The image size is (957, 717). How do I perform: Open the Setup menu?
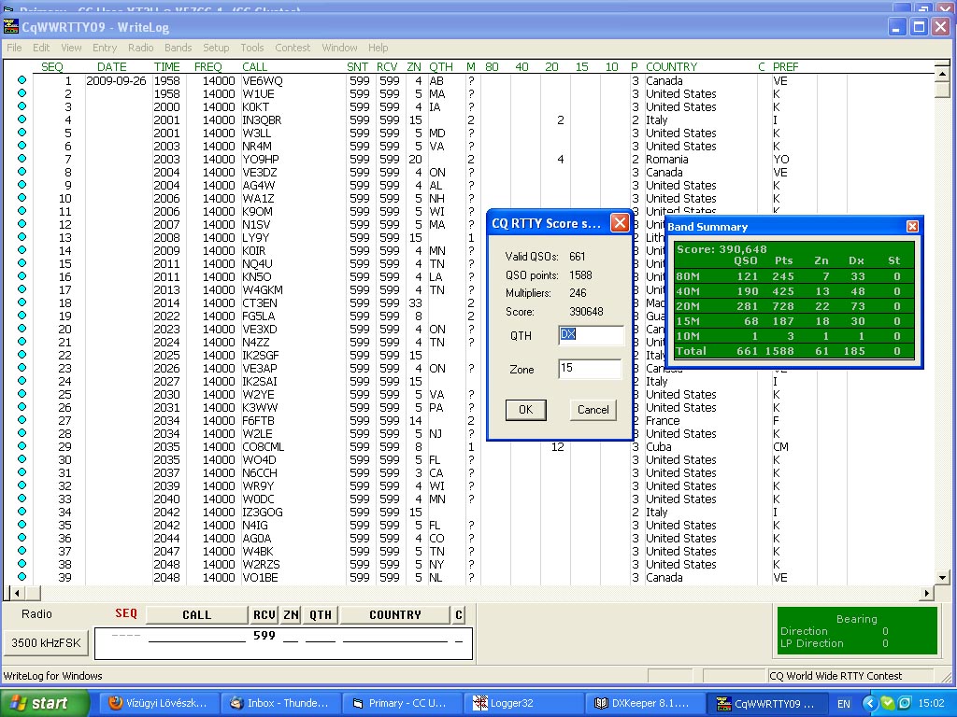216,48
